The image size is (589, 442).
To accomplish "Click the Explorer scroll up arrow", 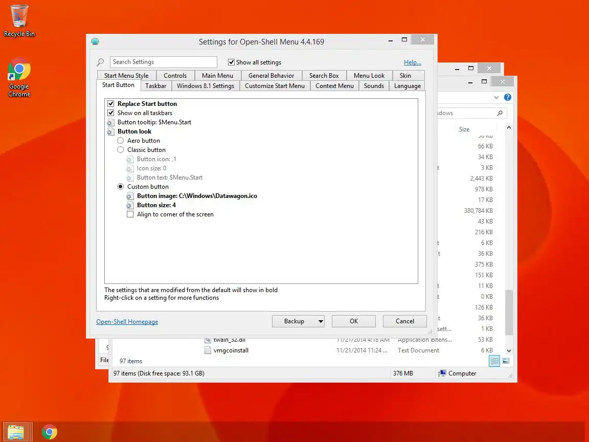I will coord(509,128).
